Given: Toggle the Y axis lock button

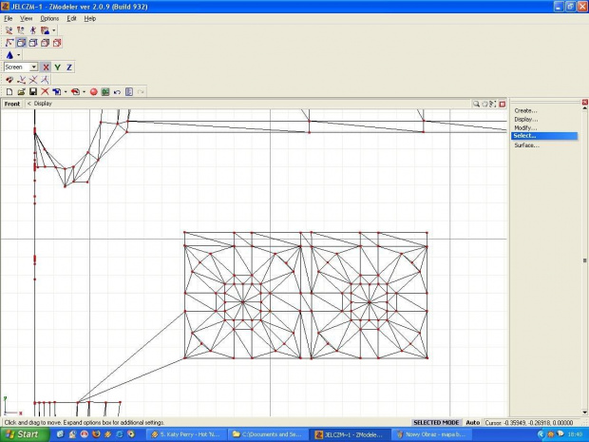Looking at the screenshot, I should (57, 67).
